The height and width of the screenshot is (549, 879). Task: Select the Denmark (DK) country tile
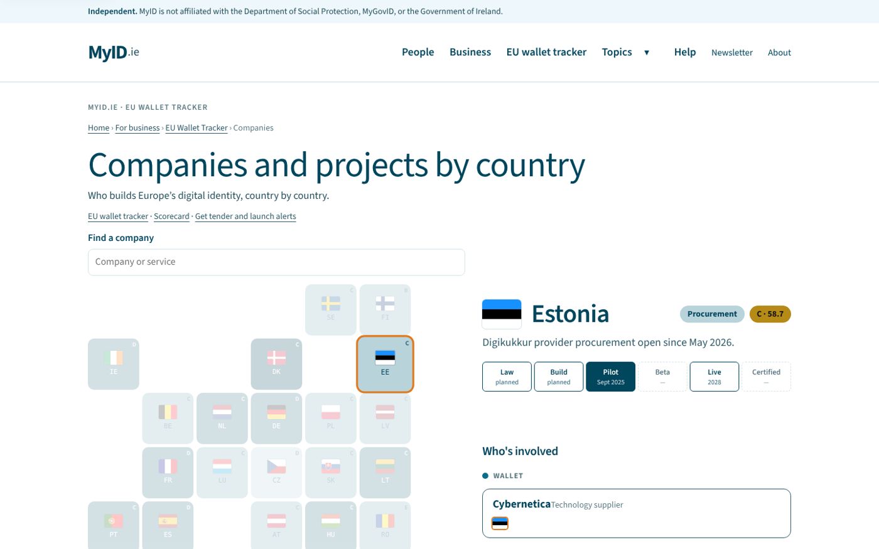point(276,364)
